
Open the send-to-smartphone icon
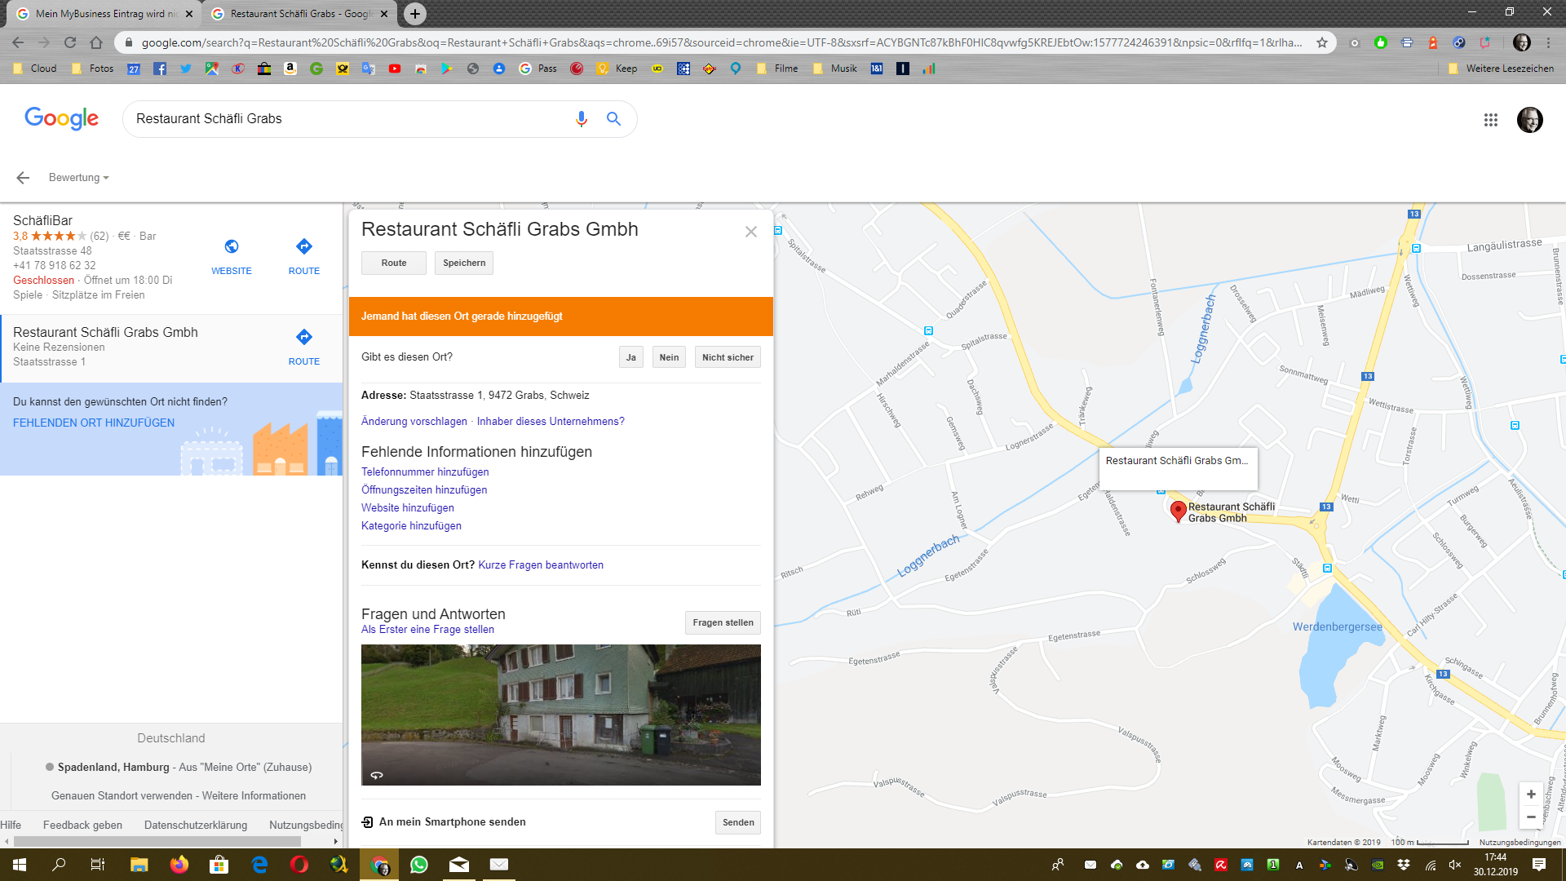[367, 822]
